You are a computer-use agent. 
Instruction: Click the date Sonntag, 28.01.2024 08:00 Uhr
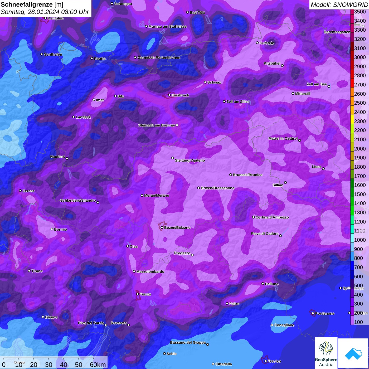click(x=45, y=12)
